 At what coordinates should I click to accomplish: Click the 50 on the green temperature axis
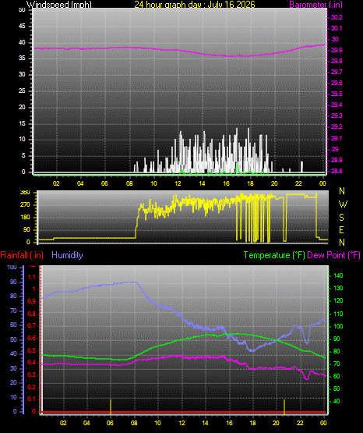pos(337,389)
